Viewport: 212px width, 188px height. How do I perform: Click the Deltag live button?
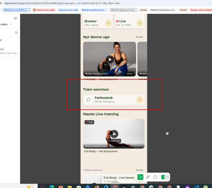114,141
